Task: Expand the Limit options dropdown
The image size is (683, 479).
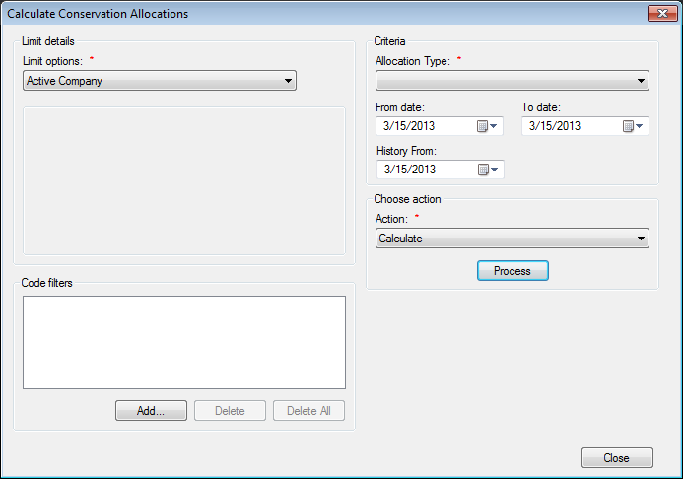Action: [x=160, y=81]
